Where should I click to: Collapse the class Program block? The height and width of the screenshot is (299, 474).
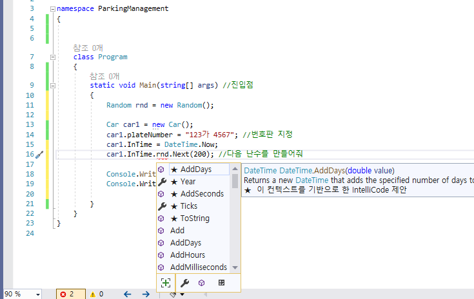click(53, 57)
